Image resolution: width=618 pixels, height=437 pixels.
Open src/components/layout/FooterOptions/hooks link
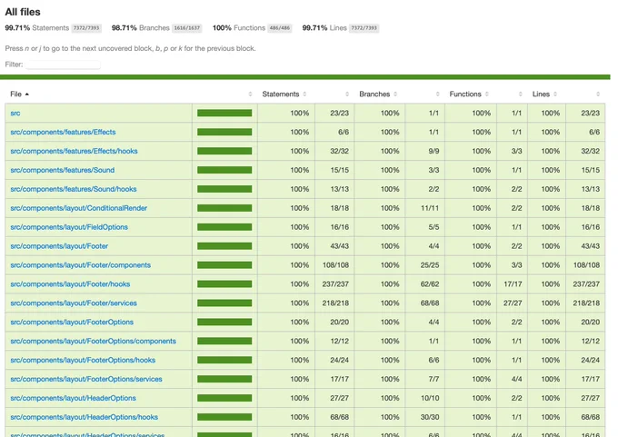(x=83, y=360)
